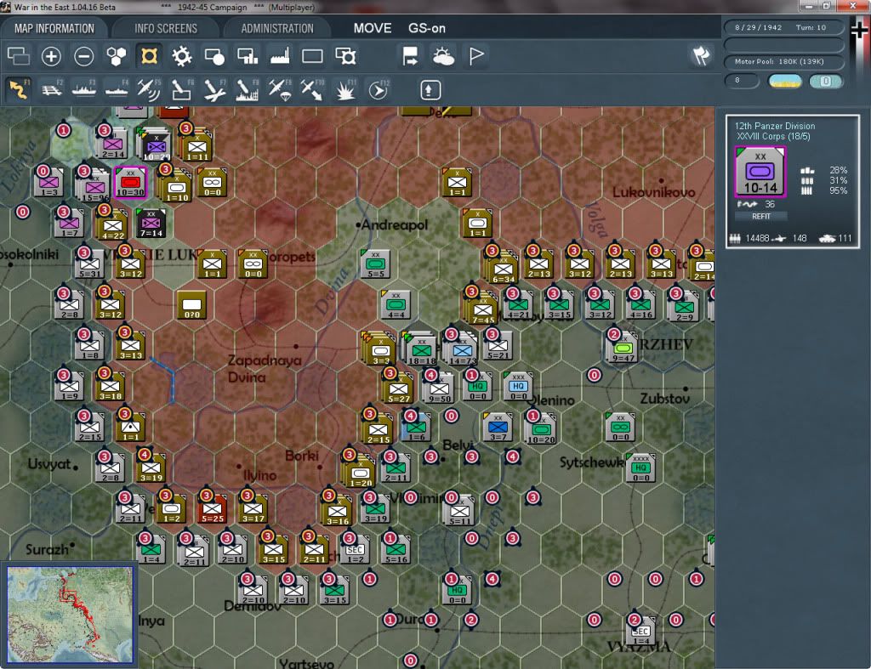Select the 9=47 counter at Rzhev
This screenshot has width=871, height=669.
(623, 349)
